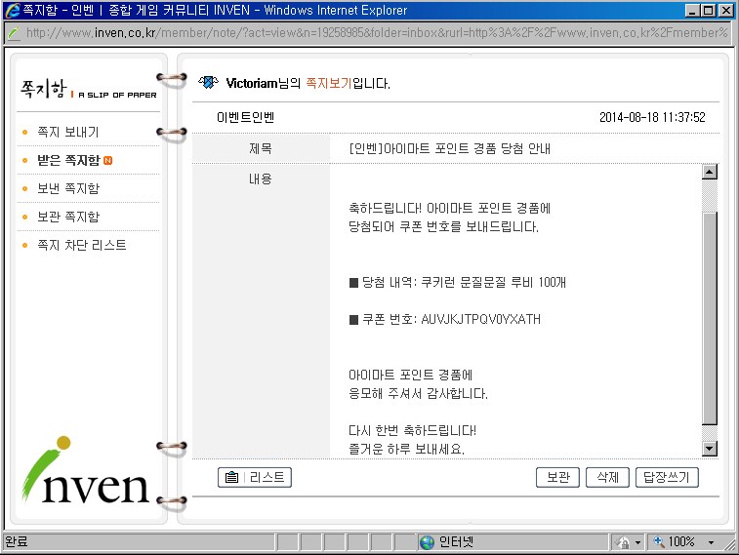Viewport: 739px width, 555px height.
Task: Open the 보관 쪽지함 archive folder
Action: click(x=67, y=217)
